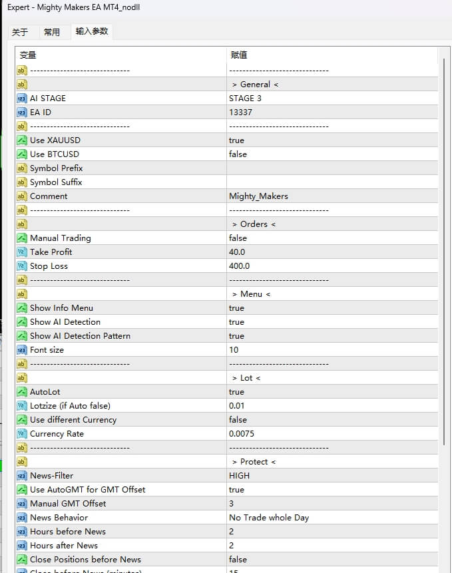Click the Symbol Prefix string icon

[22, 168]
